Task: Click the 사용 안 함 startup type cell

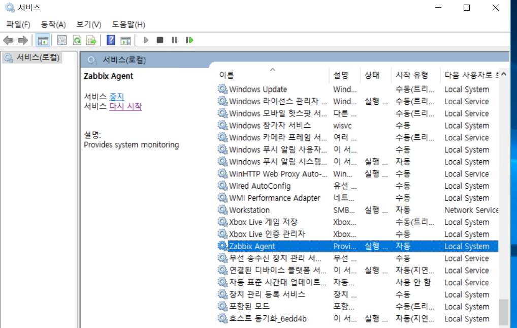Action: click(x=413, y=282)
